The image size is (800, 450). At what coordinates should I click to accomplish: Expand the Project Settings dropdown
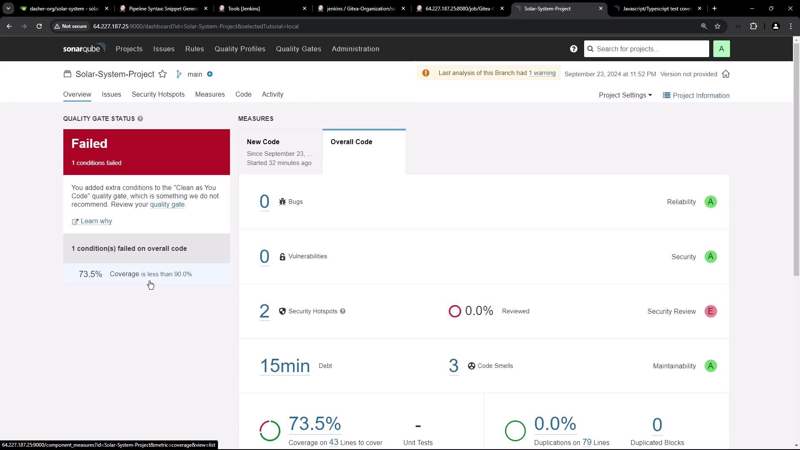pos(625,95)
